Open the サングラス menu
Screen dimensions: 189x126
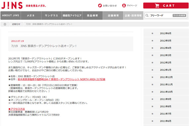tap(51, 16)
